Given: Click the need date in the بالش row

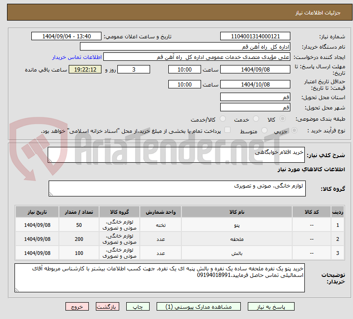Looking at the screenshot, I should pyautogui.click(x=37, y=253).
